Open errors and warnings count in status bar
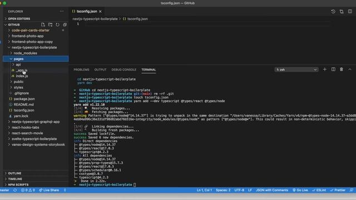This screenshot has width=356, height=200. (x=28, y=190)
